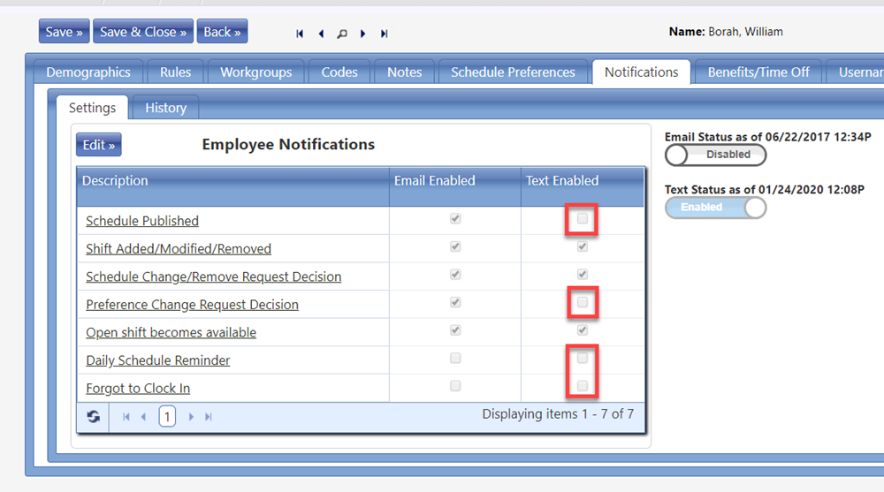Toggle Email Enabled for Open shift becomes available
The image size is (884, 492).
pyautogui.click(x=455, y=330)
